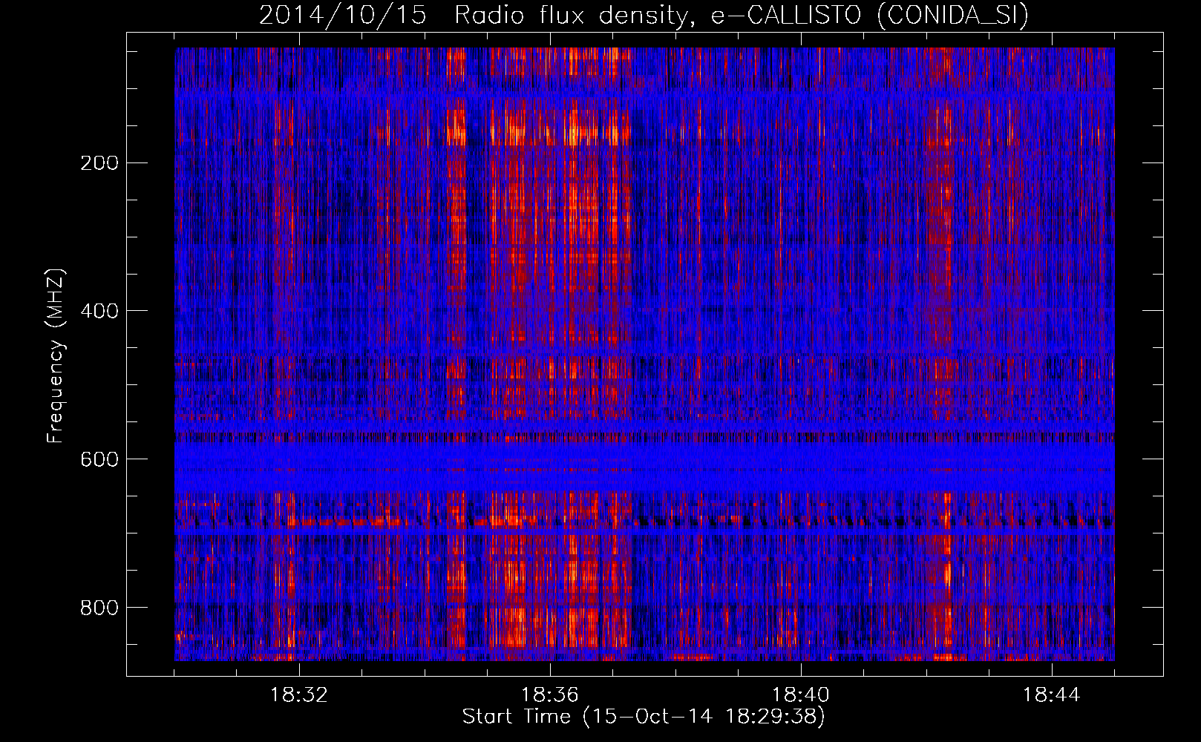Click the 18:32 time tick label
The image size is (1201, 742).
pos(299,695)
